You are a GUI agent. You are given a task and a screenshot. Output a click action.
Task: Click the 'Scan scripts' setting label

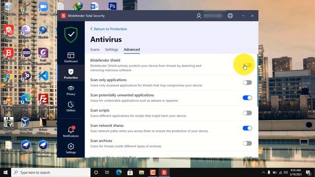[100, 110]
